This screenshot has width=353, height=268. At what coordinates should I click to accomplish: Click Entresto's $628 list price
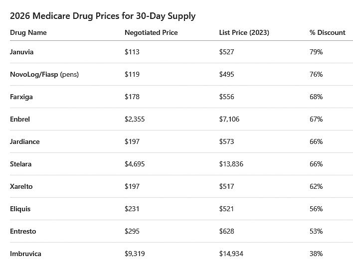tap(226, 231)
